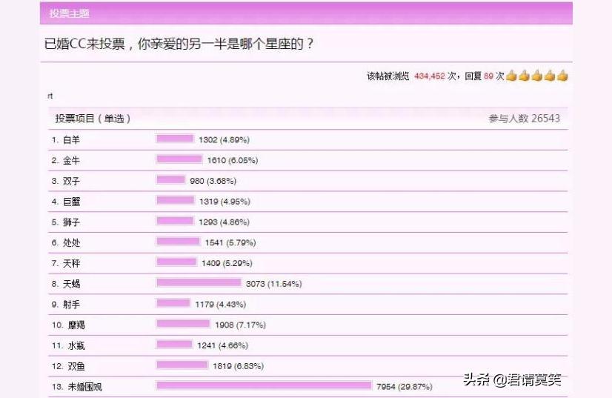Select the 白羊 poll option

[x=71, y=139]
